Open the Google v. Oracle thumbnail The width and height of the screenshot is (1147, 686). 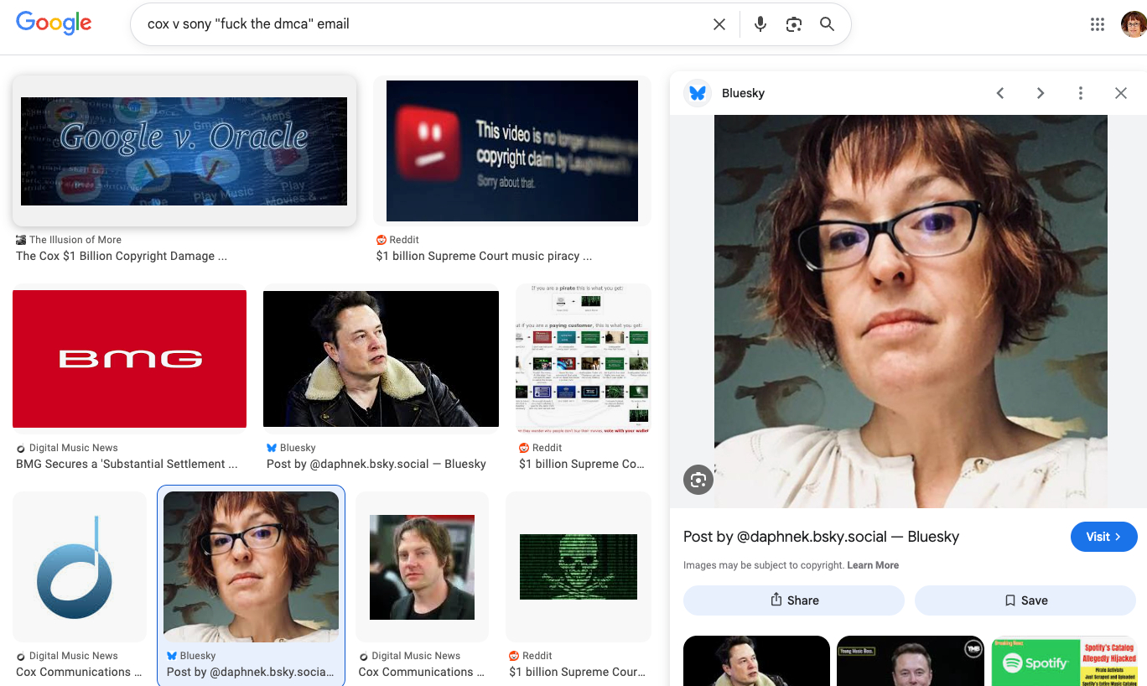pyautogui.click(x=184, y=151)
